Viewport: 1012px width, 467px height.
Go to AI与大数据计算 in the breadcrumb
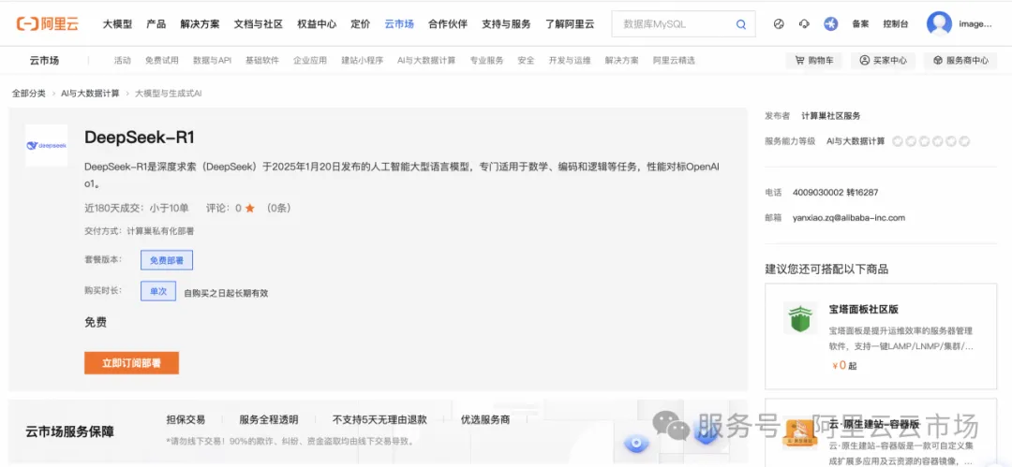coord(90,94)
